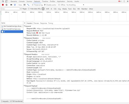Open the Security tab
The height and width of the screenshot is (104, 129).
click(70, 1)
